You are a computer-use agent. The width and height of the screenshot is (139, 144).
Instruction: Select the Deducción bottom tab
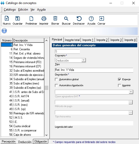[x=25, y=142]
